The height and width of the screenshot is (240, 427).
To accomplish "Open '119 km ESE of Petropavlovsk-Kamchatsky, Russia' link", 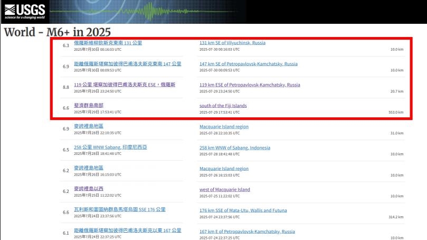I will point(250,85).
